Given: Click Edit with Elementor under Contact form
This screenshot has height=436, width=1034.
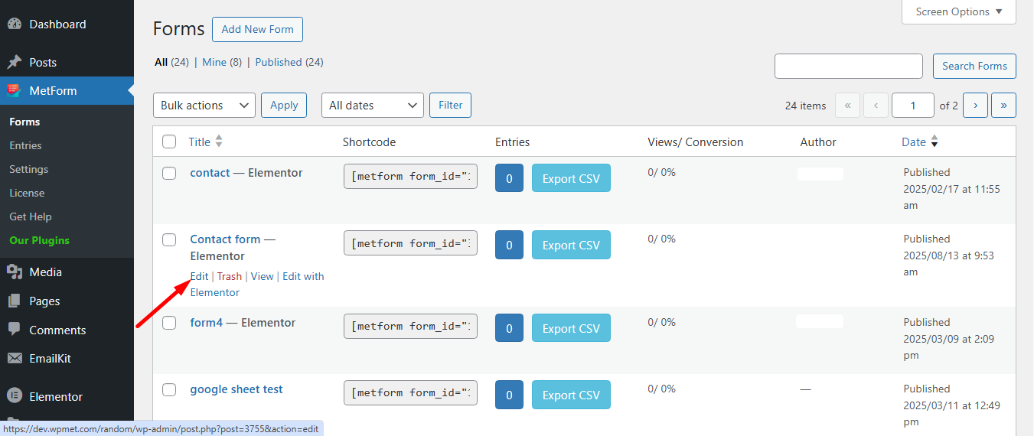Looking at the screenshot, I should click(257, 285).
